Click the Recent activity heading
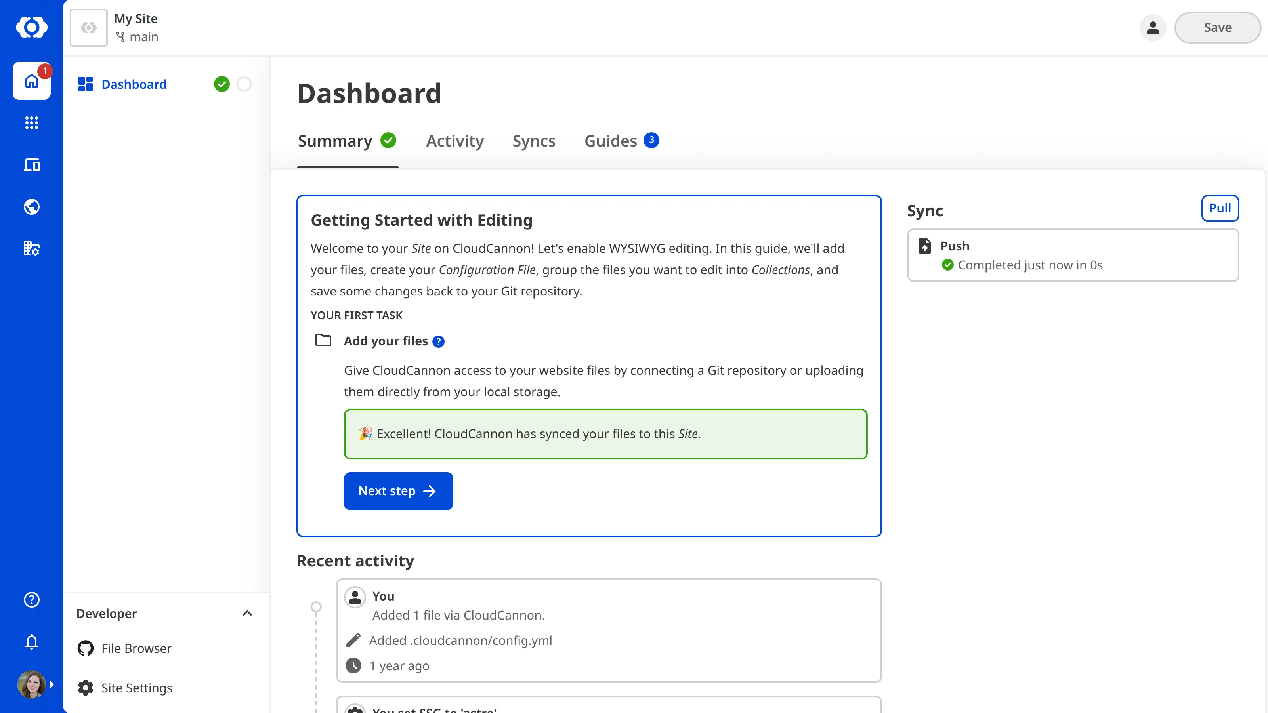 click(355, 561)
